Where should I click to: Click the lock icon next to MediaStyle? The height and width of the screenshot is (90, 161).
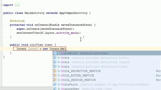tap(59, 84)
